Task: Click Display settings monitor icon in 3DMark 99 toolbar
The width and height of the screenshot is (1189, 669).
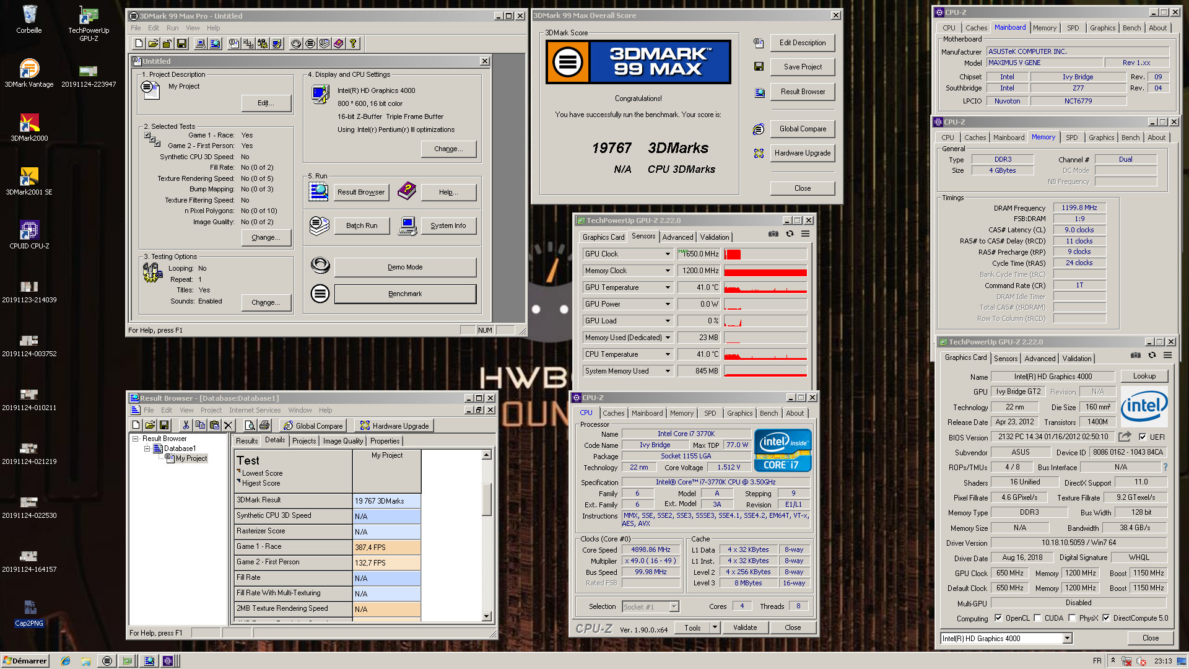Action: point(277,43)
